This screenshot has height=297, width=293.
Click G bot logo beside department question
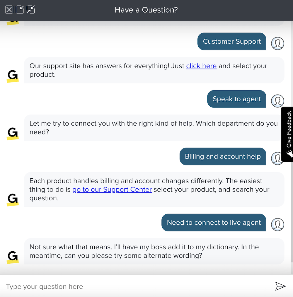point(13,134)
